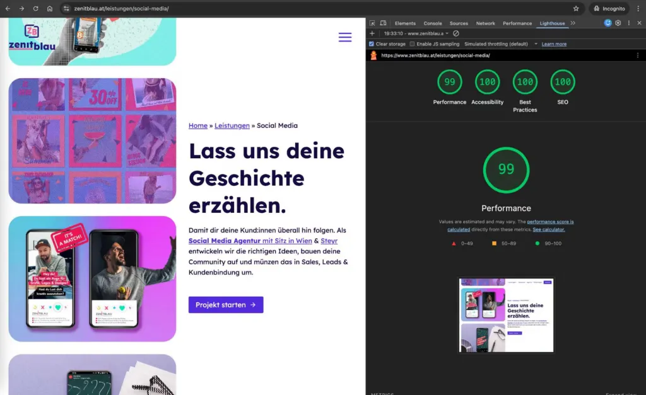The image size is (646, 395).
Task: Open the Leistungen breadcrumb link
Action: coord(232,125)
